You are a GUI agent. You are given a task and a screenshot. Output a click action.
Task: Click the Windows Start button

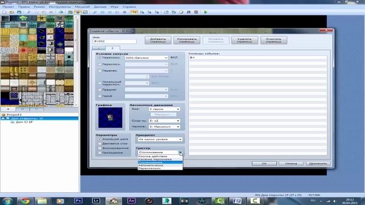7,201
